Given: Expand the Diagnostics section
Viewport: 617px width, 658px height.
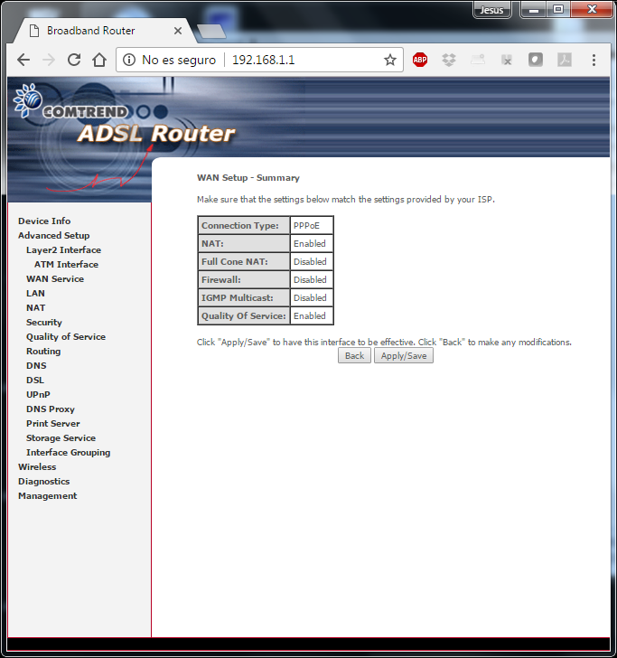Looking at the screenshot, I should [43, 482].
